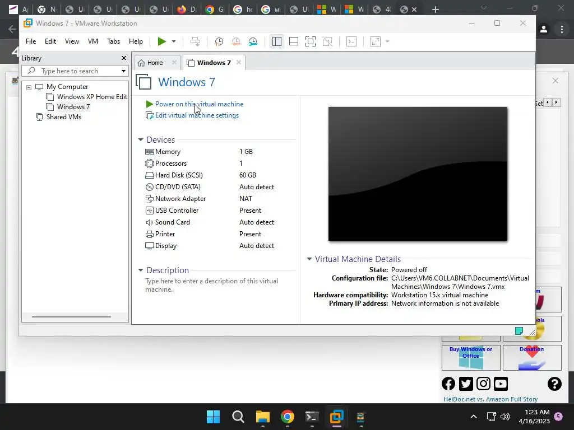Click the Unity mode toolbar icon

click(x=327, y=41)
